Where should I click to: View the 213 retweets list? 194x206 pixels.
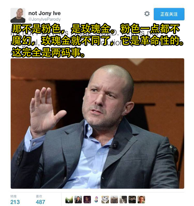click(x=15, y=202)
